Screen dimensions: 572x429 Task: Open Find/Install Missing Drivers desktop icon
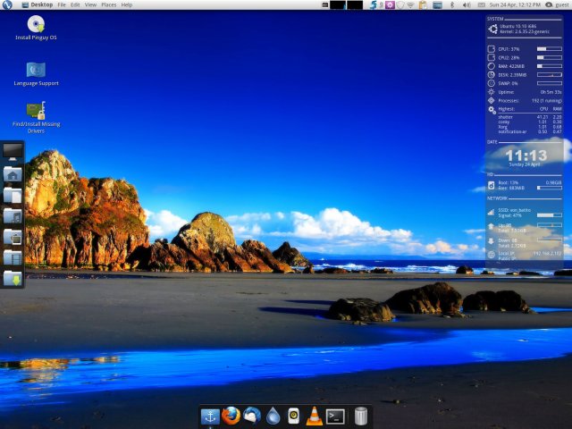click(36, 117)
